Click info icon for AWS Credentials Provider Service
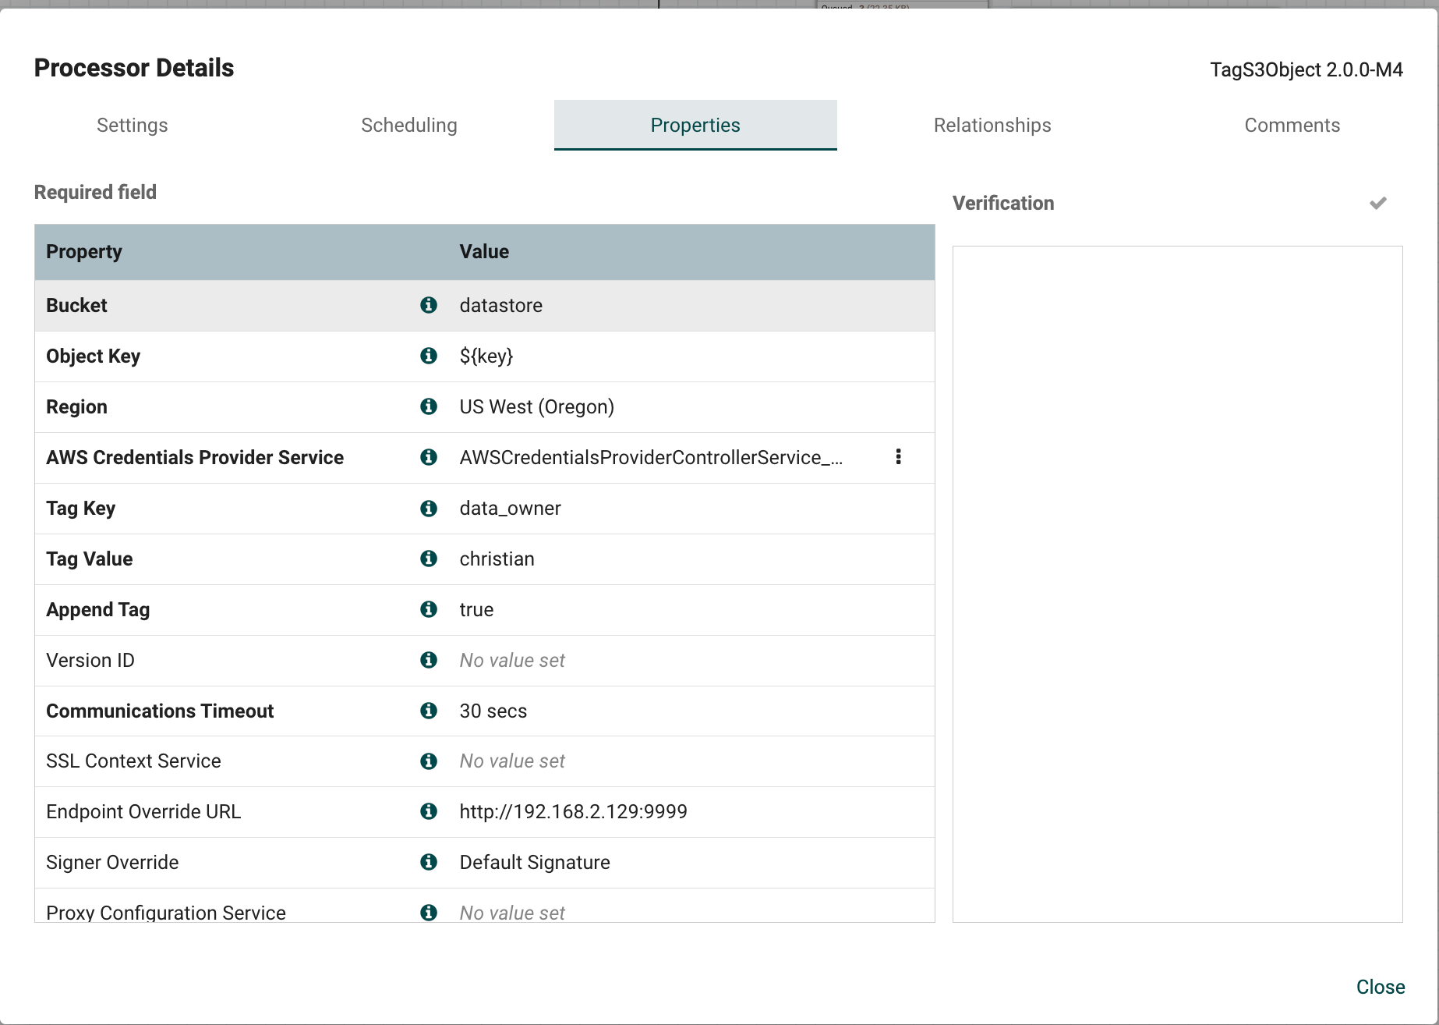 [429, 457]
